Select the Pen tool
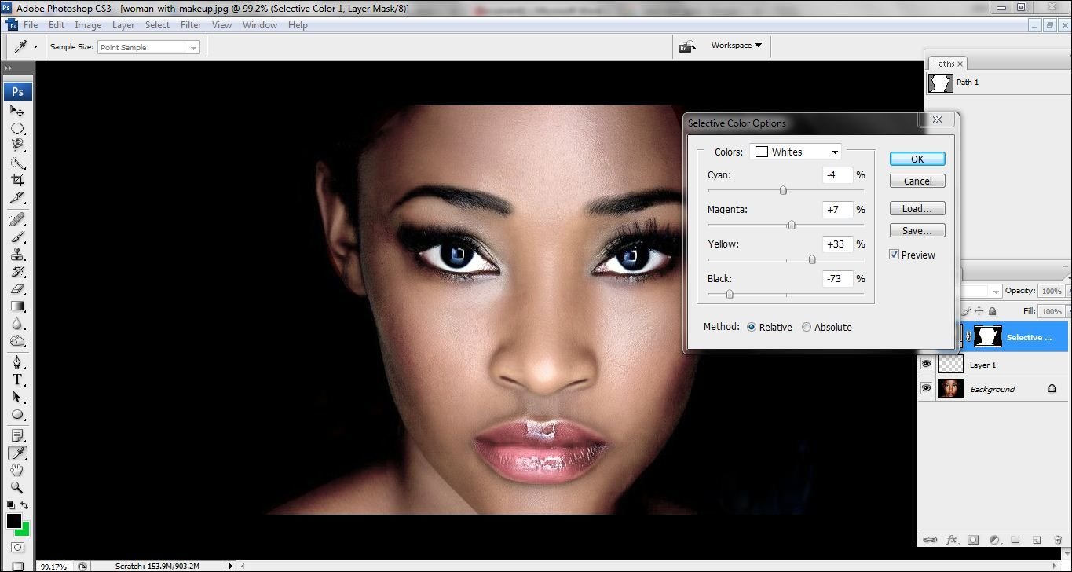 [x=17, y=362]
